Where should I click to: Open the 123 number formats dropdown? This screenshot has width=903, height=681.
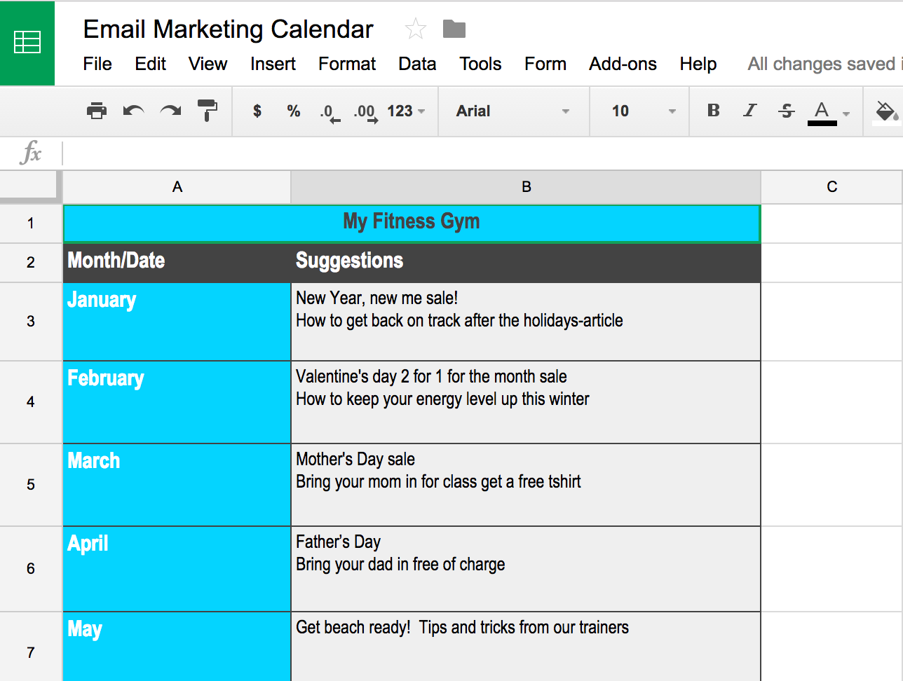point(406,111)
